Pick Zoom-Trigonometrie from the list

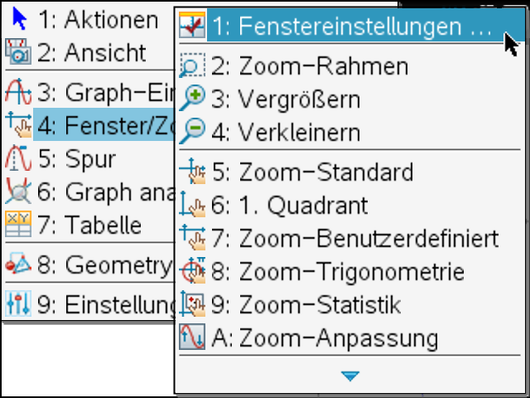click(x=350, y=271)
